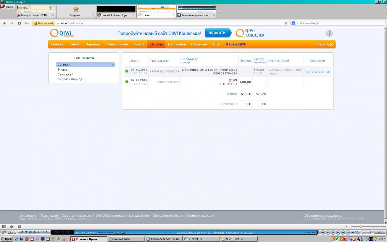Viewport: 387px width, 242px height.
Task: Open the Отчёты menu tab
Action: 157,44
